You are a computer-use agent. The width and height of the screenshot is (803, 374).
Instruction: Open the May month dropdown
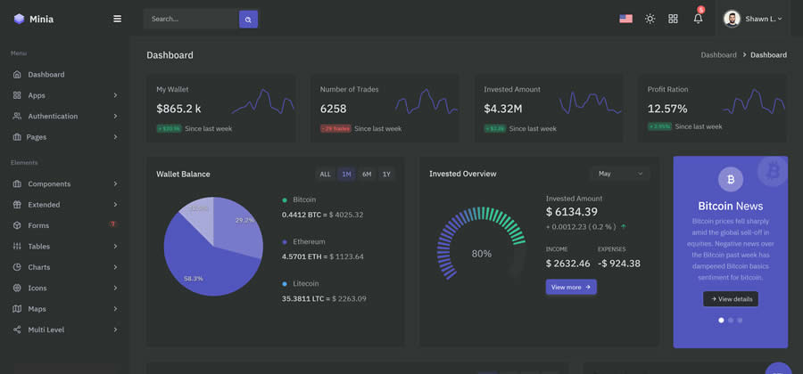[619, 174]
